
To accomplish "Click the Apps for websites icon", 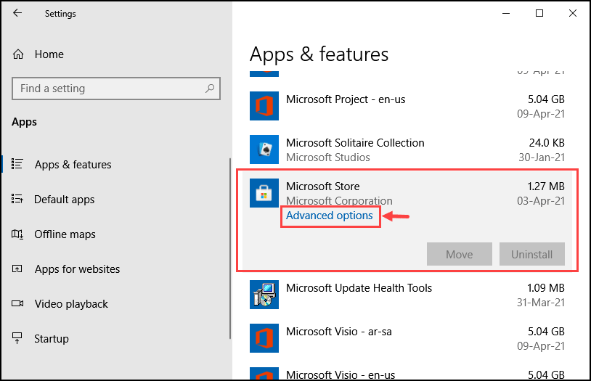I will tap(17, 269).
